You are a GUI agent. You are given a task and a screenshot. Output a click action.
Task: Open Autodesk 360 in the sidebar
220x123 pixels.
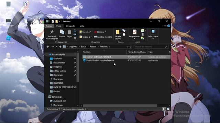59,101
